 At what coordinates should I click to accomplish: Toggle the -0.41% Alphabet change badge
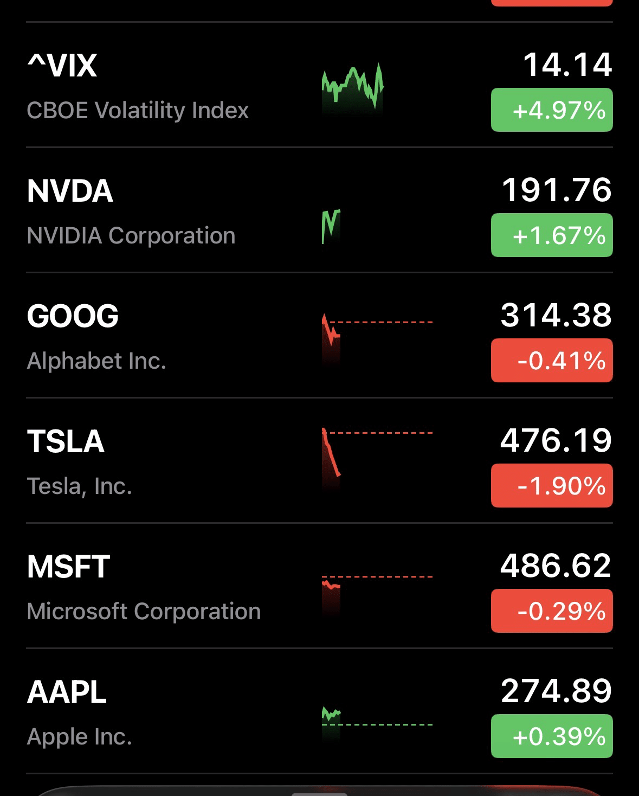552,361
